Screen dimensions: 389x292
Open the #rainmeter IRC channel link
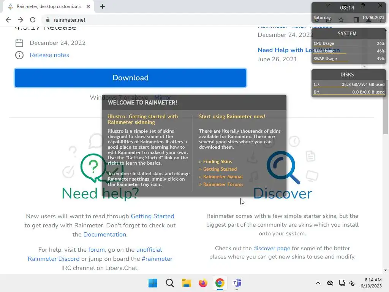pyautogui.click(x=157, y=259)
